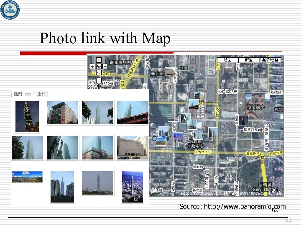This screenshot has width=301, height=226.
Task: Pan the map down with the arrow button
Action: (x=99, y=72)
